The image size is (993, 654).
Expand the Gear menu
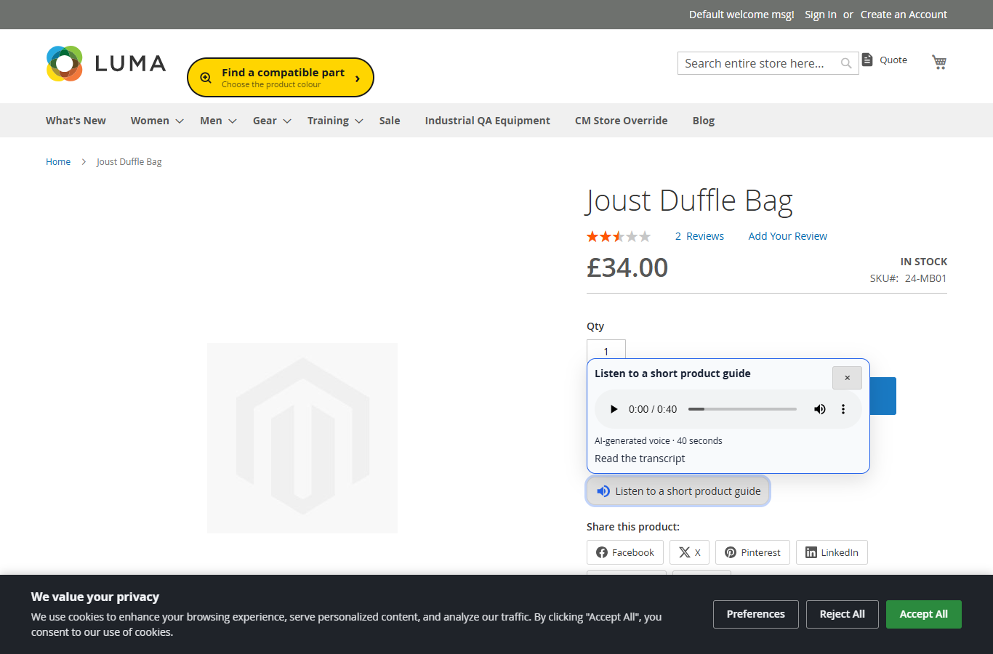tap(272, 121)
